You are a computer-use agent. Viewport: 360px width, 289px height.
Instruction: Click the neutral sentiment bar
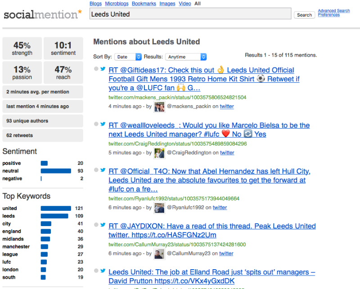point(56,171)
